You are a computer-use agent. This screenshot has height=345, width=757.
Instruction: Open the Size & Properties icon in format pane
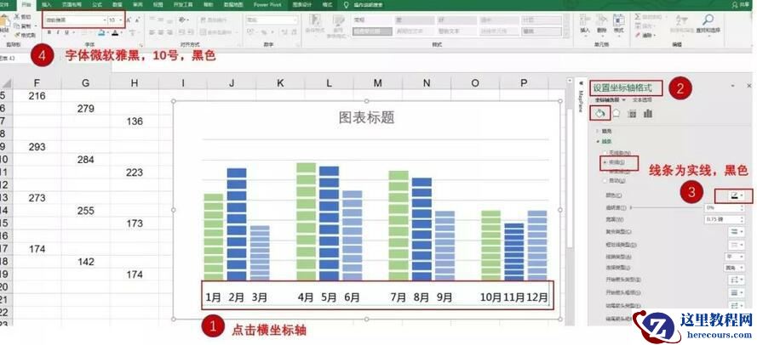click(x=632, y=114)
